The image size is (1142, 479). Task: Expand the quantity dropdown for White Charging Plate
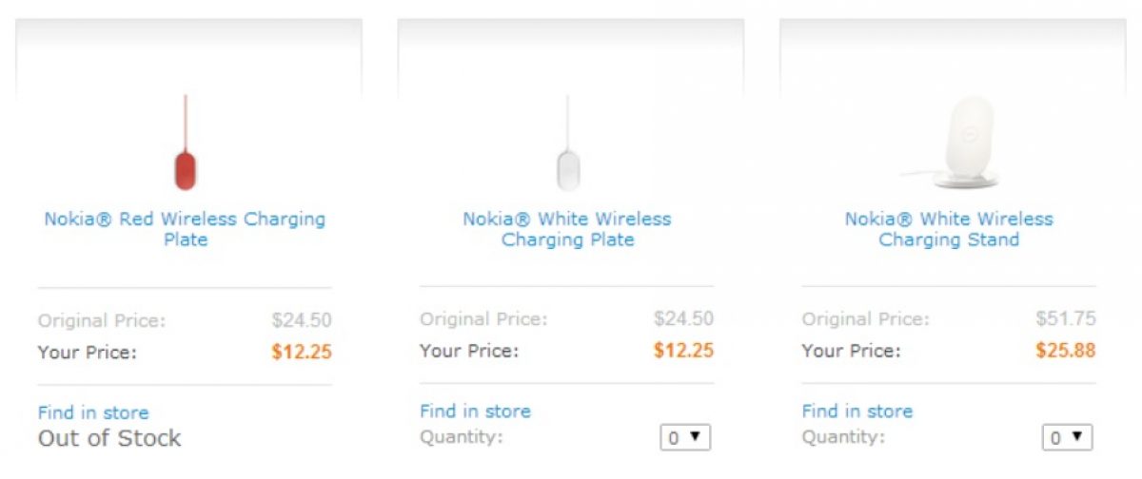[683, 437]
